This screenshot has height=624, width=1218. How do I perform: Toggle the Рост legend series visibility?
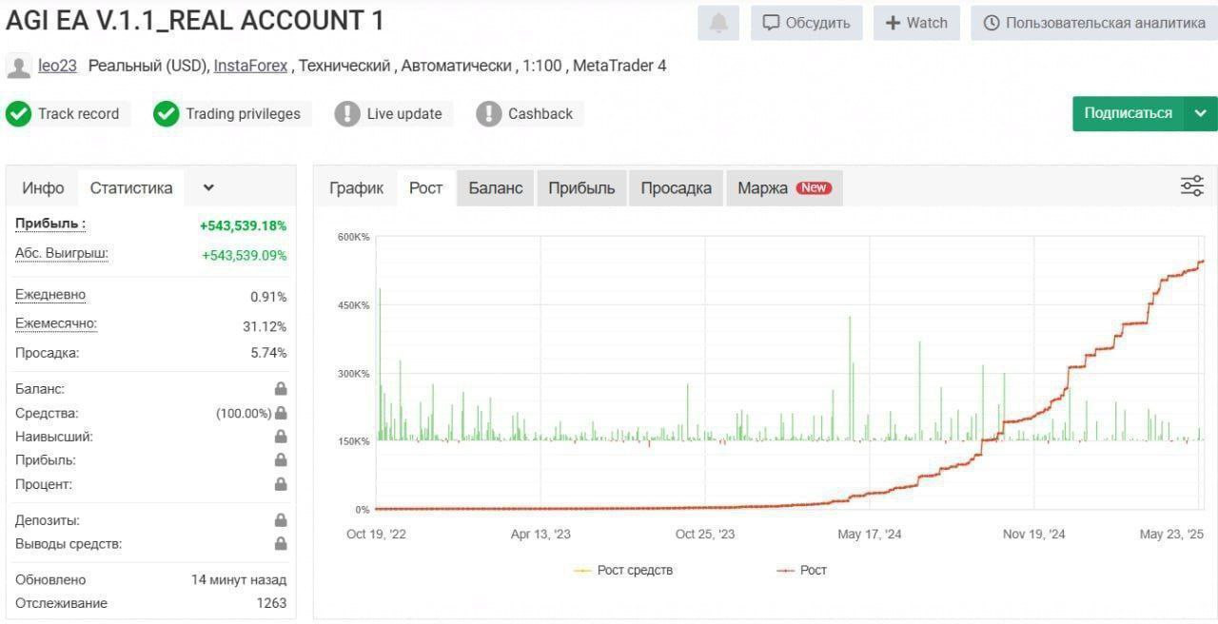[x=802, y=571]
